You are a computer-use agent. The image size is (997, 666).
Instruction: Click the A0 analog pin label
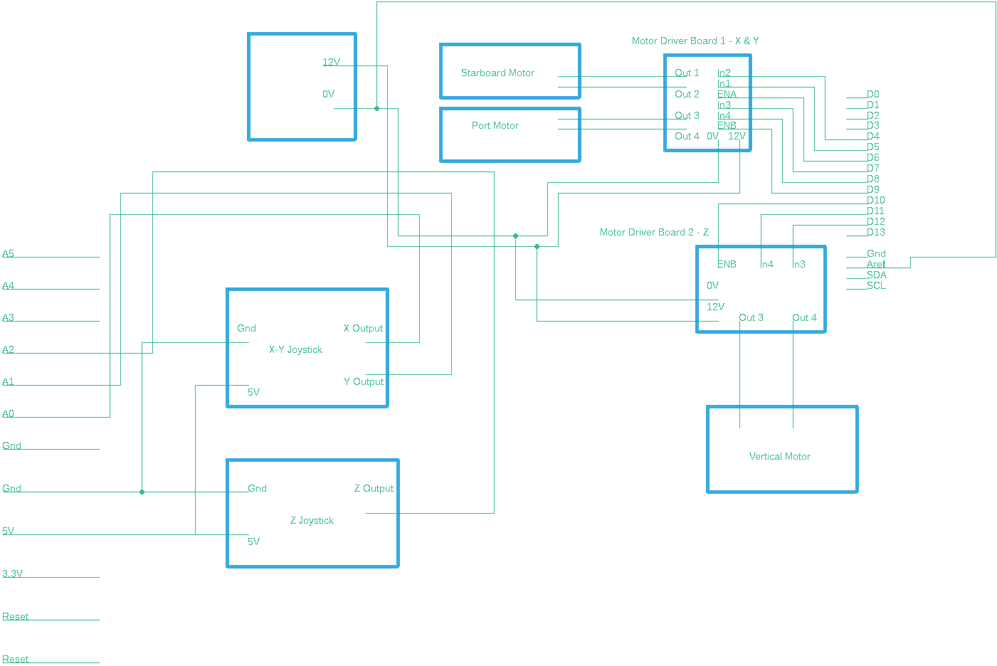(x=8, y=413)
